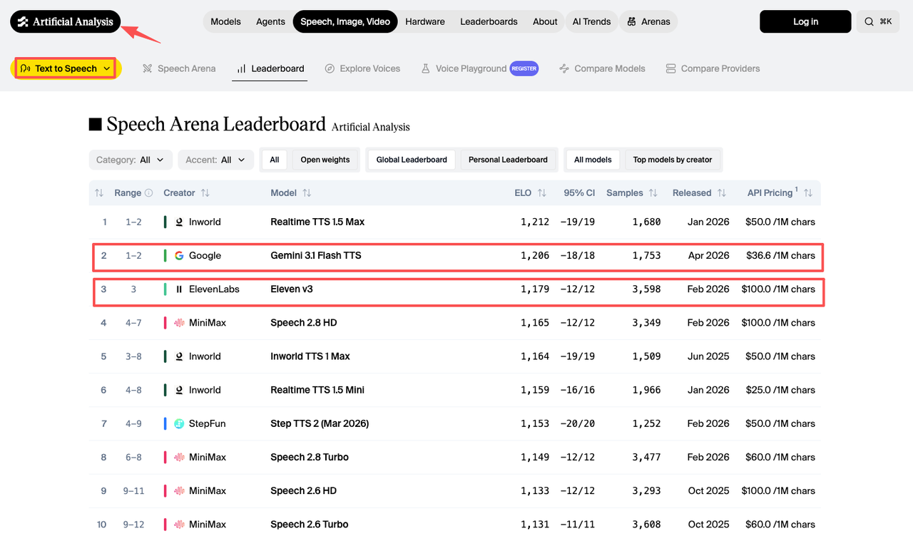Click the Jun 2025 release date
Screen dimensions: 913x541
pos(708,356)
